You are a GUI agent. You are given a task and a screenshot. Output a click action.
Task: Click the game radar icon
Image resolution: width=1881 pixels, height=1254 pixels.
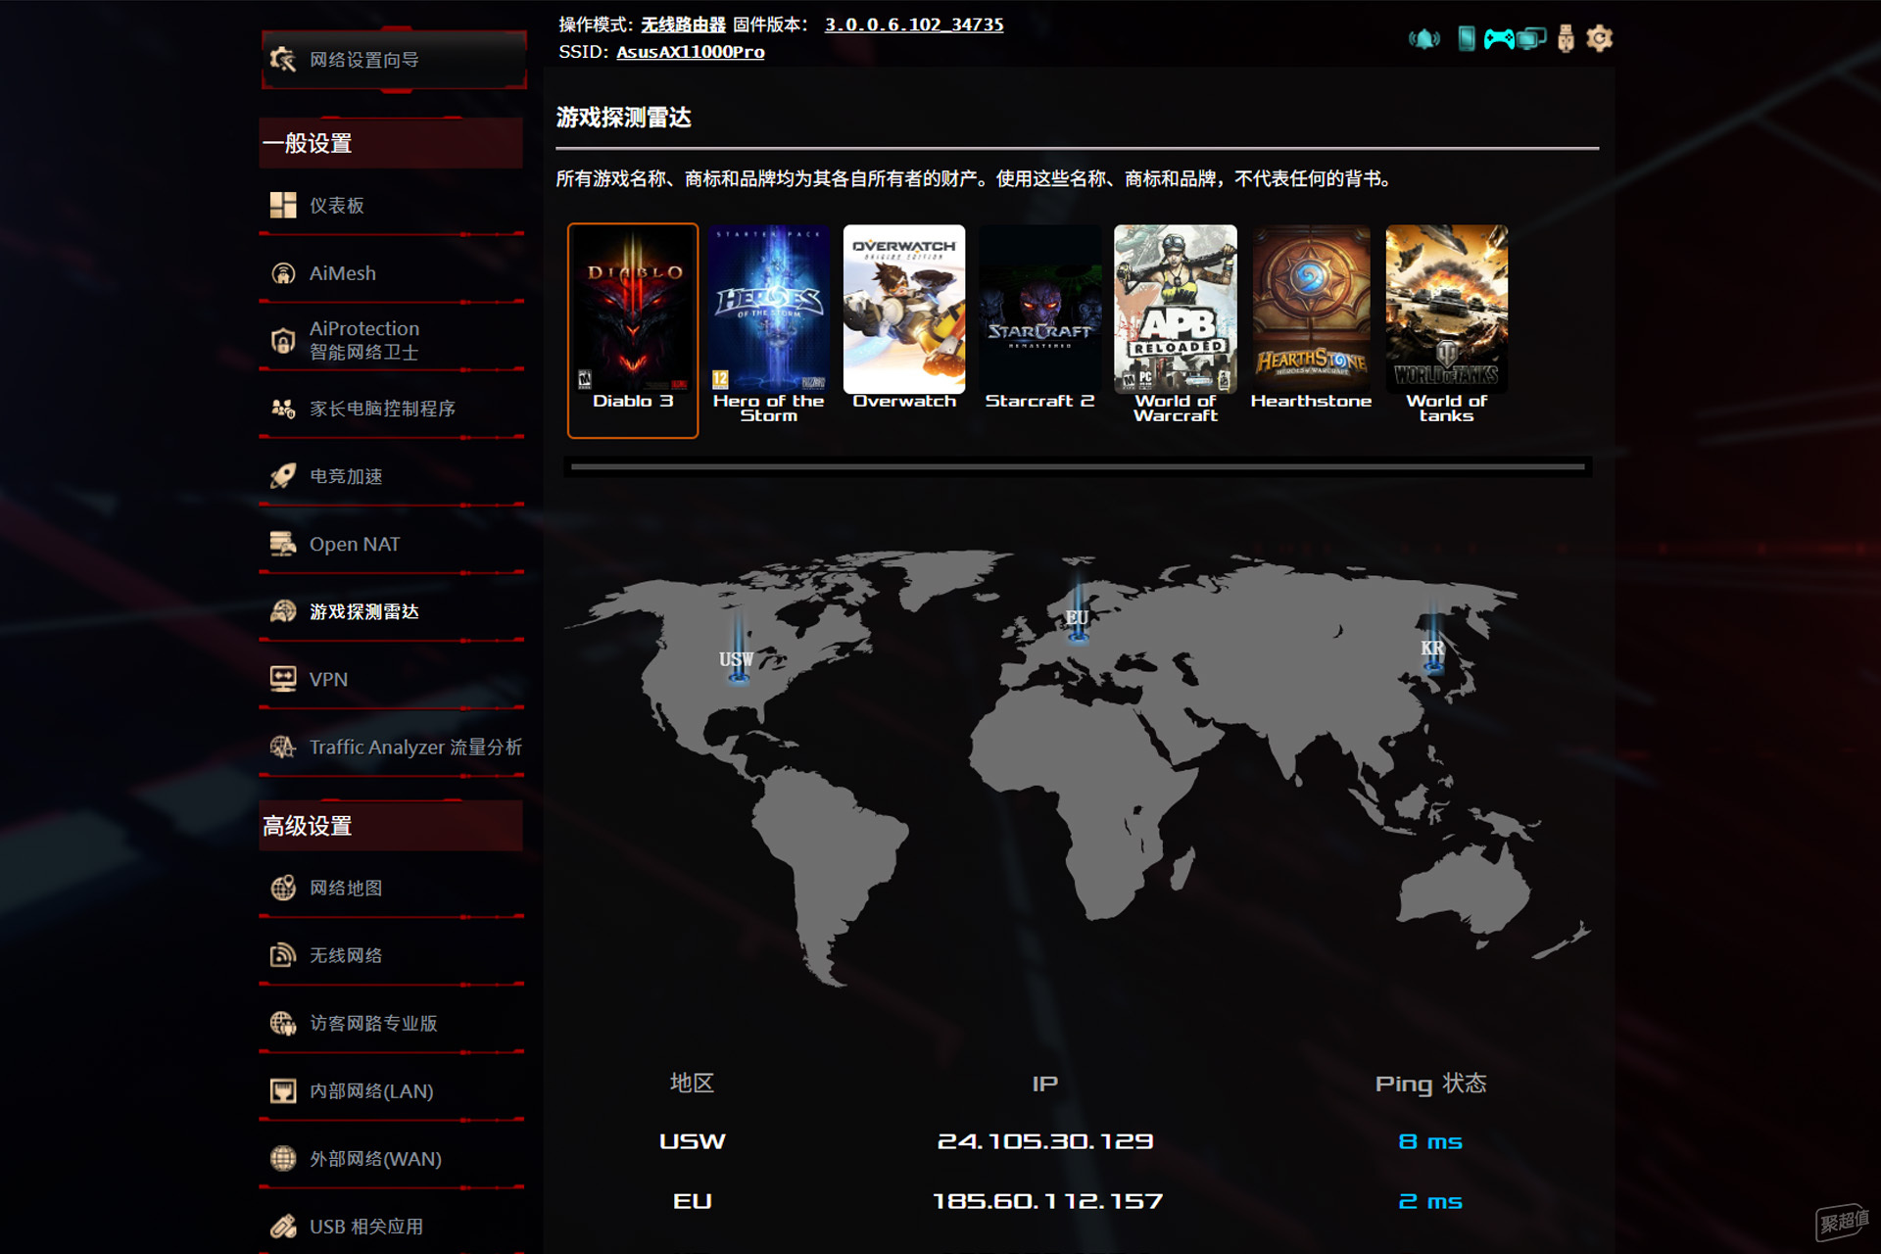[x=283, y=611]
